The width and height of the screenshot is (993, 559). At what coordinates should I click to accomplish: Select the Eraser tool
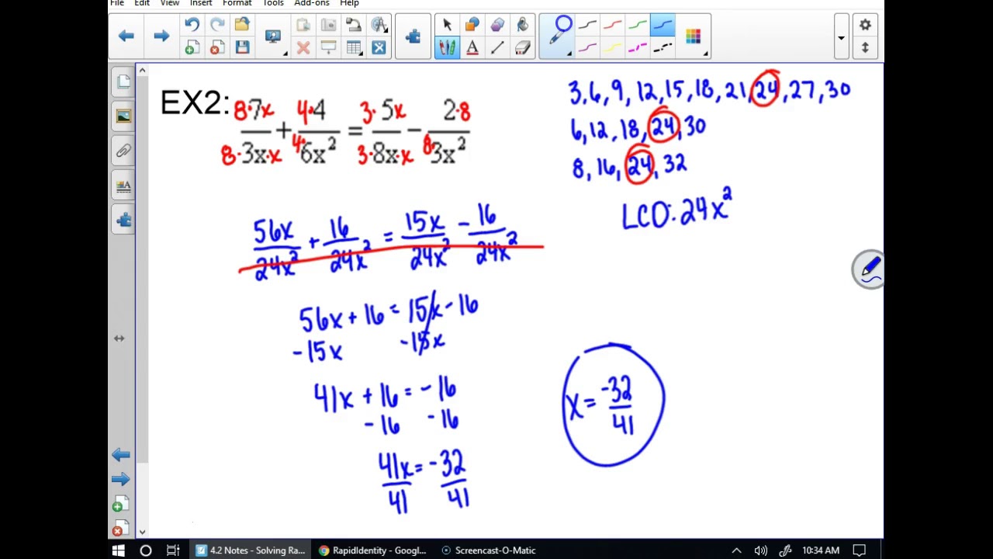(522, 48)
